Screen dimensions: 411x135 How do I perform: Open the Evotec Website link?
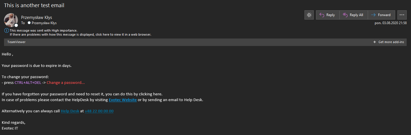[123, 100]
